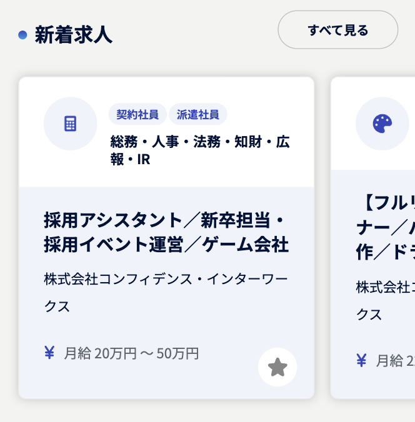Favorite the job with the star icon
The width and height of the screenshot is (415, 422).
(x=277, y=367)
